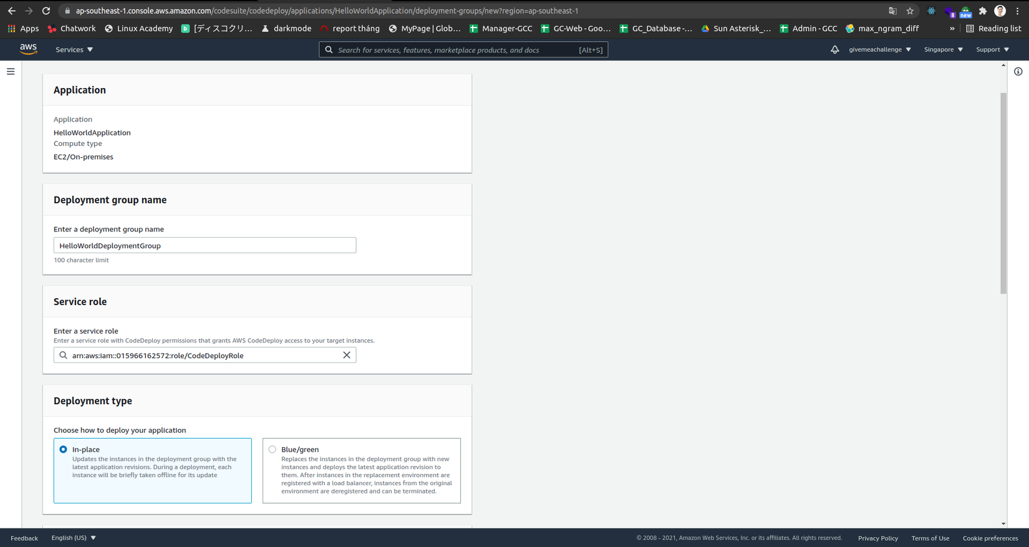The width and height of the screenshot is (1029, 547).
Task: Bookmark this page with the star icon
Action: (x=910, y=11)
